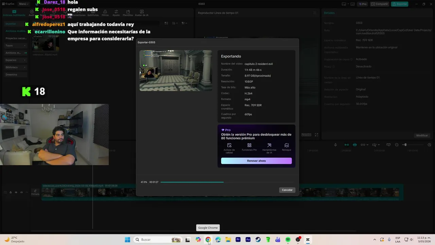Open Adobe Premiere Pro from the taskbar
Image resolution: width=435 pixels, height=245 pixels.
click(x=238, y=240)
